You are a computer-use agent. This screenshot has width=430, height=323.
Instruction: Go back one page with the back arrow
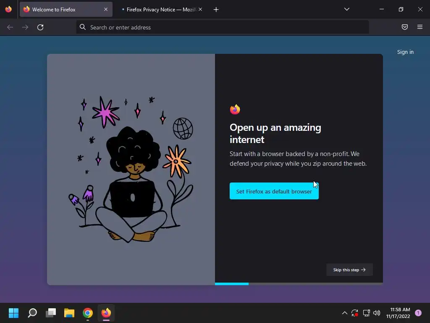[x=10, y=27]
